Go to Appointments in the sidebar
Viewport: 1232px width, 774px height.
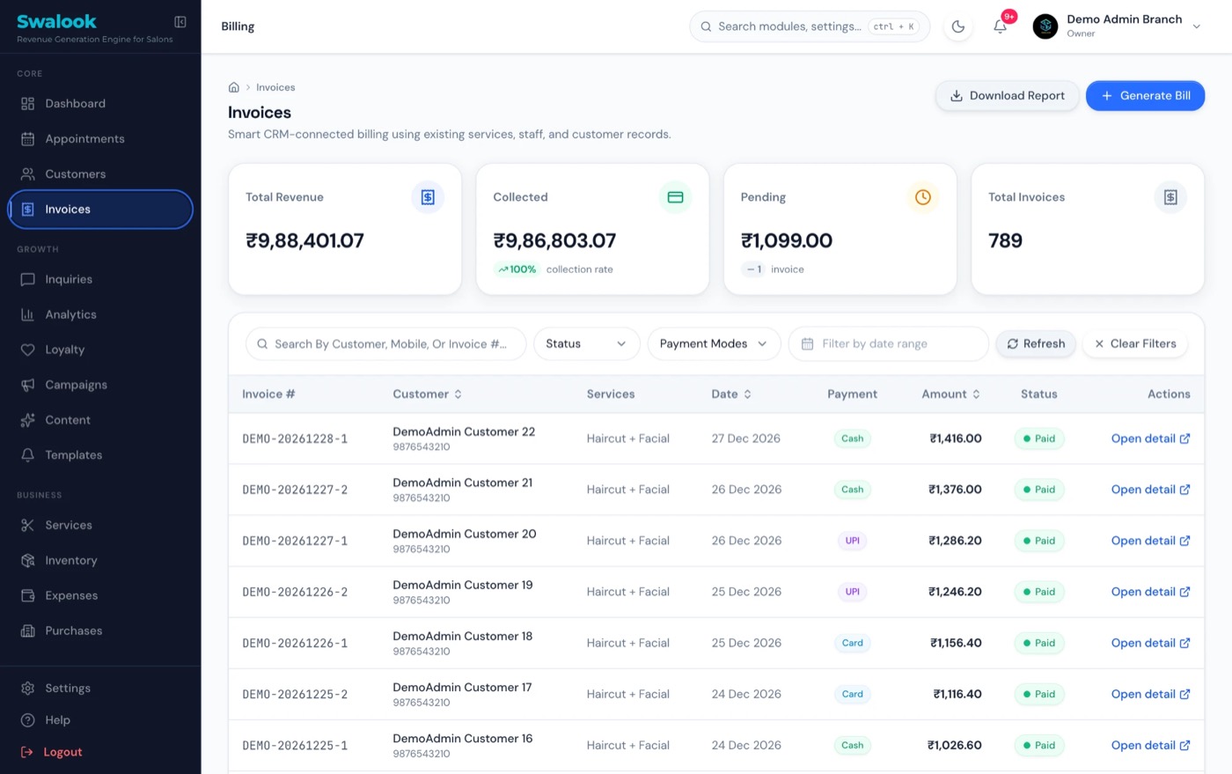point(100,138)
